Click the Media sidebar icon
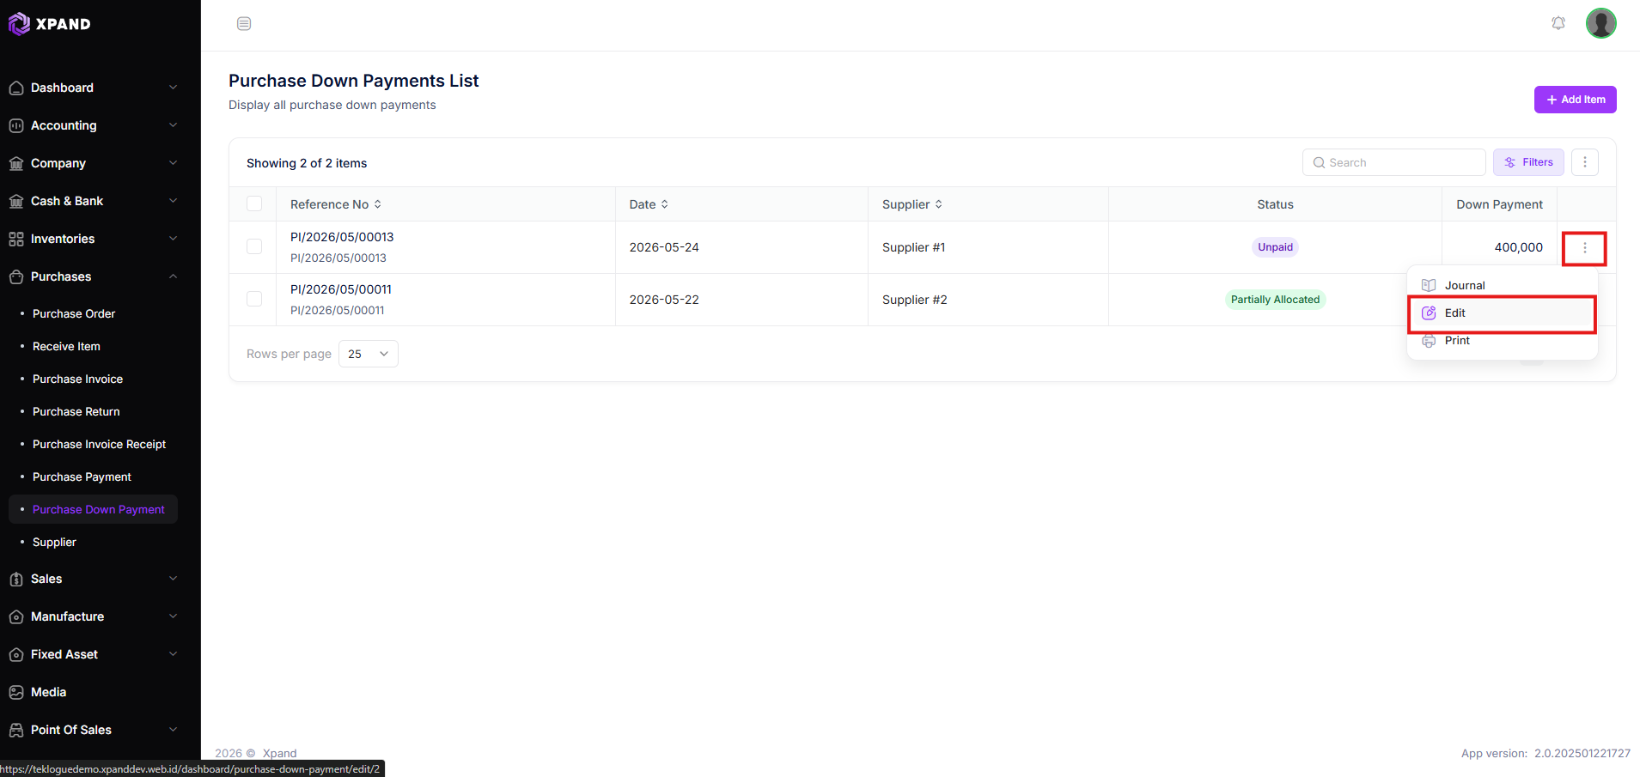Screen dimensions: 1640x777 point(16,692)
